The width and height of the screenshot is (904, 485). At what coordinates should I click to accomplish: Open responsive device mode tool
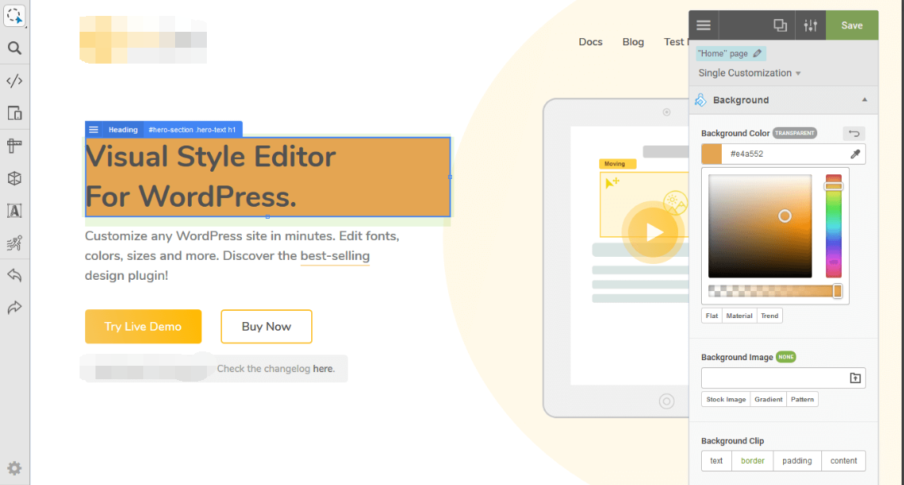pos(14,113)
